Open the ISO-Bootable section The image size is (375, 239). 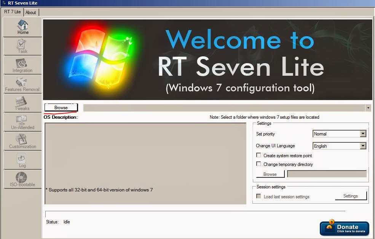click(22, 179)
